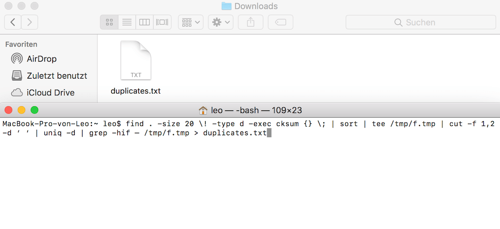The height and width of the screenshot is (229, 500).
Task: Minimize the Terminal window
Action: click(21, 110)
